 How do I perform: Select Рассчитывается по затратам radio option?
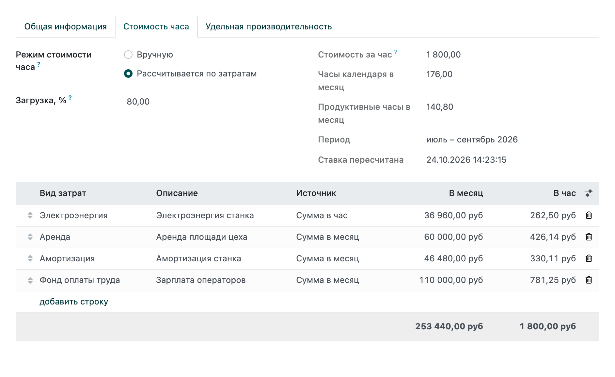click(x=128, y=74)
